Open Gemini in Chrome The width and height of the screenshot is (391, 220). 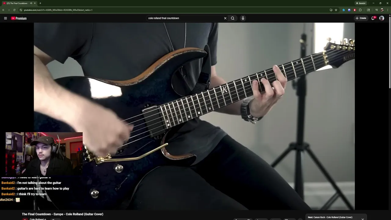pyautogui.click(x=361, y=3)
